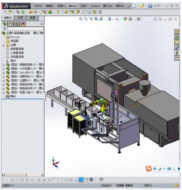
Task: Open the 帮助 (Help) menu
Action: (120, 6)
